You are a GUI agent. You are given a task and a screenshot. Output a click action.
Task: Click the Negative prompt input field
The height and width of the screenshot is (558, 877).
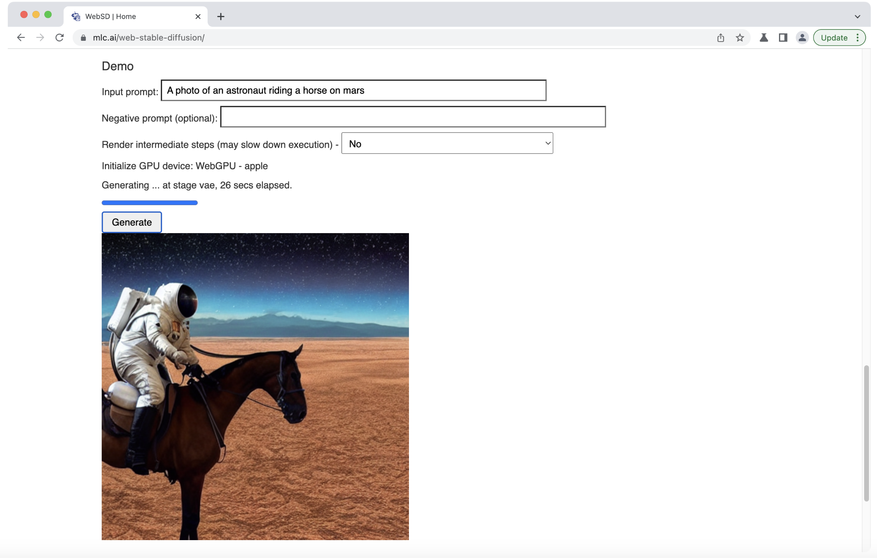point(412,117)
